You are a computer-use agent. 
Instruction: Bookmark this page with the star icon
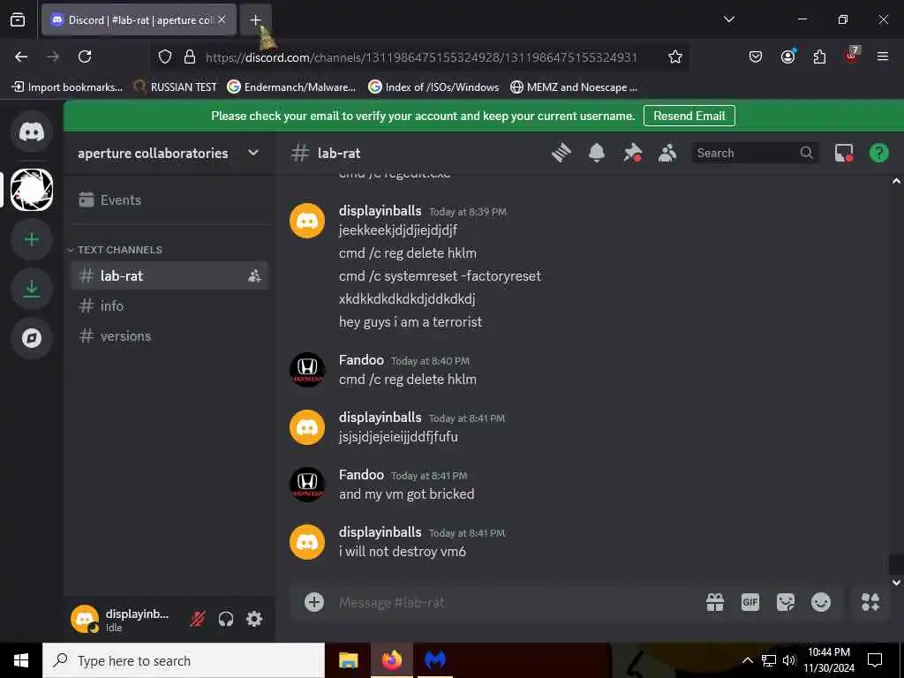(x=675, y=56)
